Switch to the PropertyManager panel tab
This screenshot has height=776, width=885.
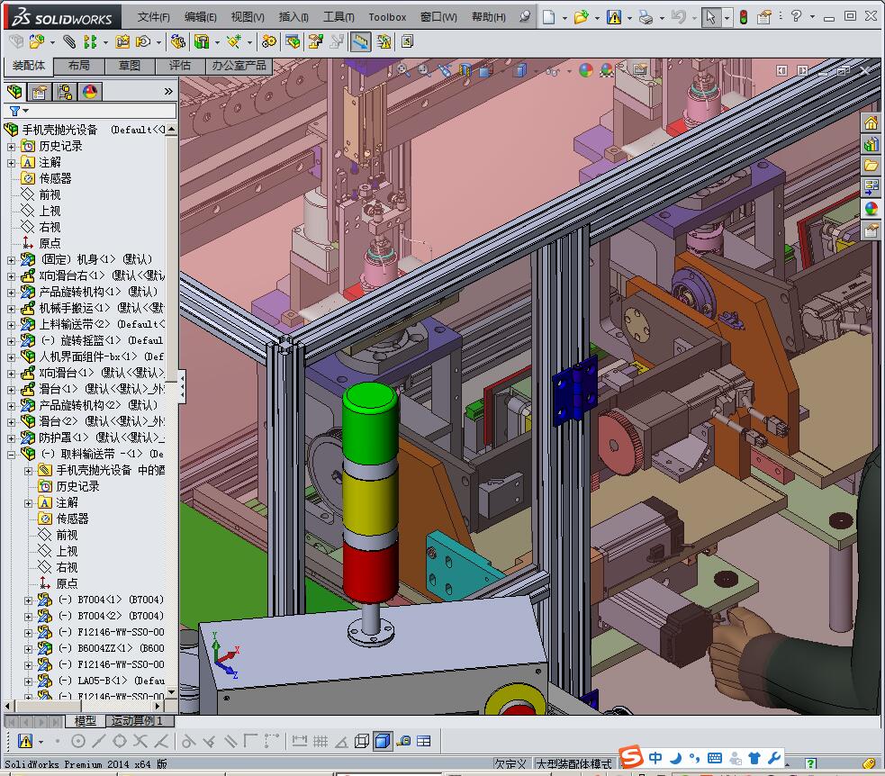(x=40, y=91)
